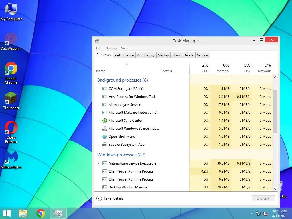Image resolution: width=292 pixels, height=219 pixels.
Task: Click the Spooler SubSystem App printer icon
Action: (105, 145)
